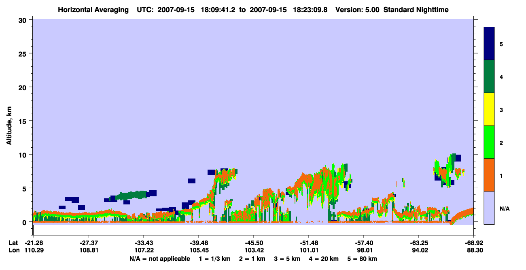Click the y-axis tick label 30

pos(23,20)
